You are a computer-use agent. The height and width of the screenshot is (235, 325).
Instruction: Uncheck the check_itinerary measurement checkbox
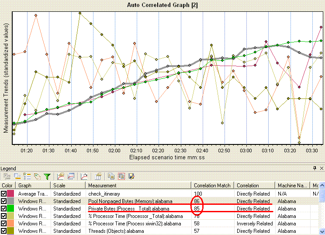pos(4,193)
